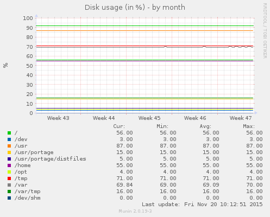Select the /dev/shm legend label
Image resolution: width=270 pixels, height=217 pixels.
click(28, 198)
